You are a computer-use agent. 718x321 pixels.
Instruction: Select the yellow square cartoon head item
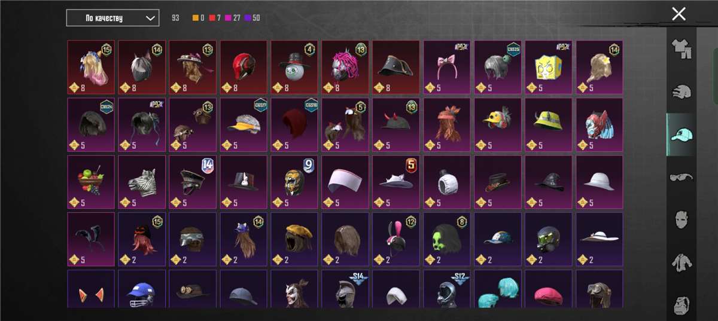coord(549,68)
